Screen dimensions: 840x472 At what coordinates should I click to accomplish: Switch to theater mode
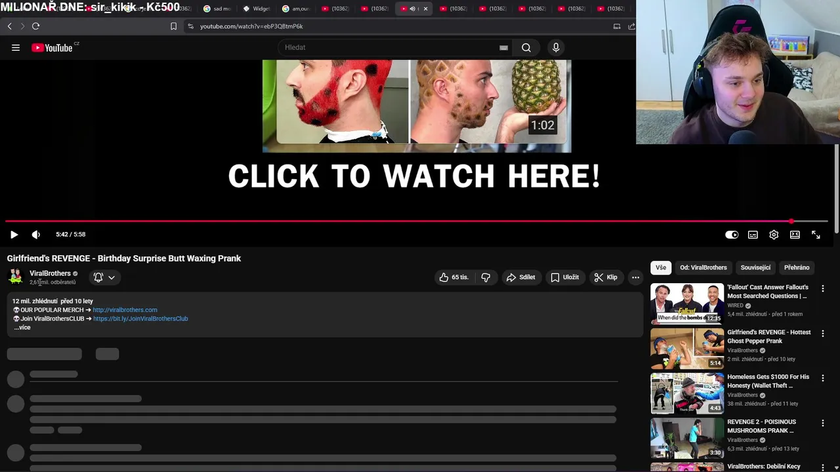[x=795, y=235]
